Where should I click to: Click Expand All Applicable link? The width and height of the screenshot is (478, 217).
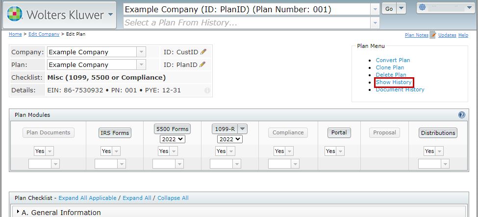(x=87, y=198)
